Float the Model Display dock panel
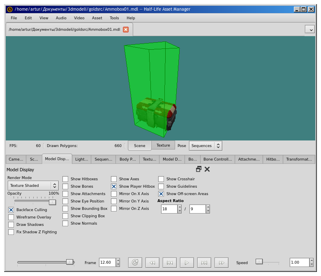321x276 pixels. click(199, 169)
